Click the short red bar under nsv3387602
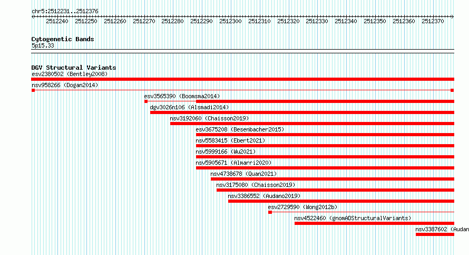This screenshot has width=469, height=255. [x=435, y=234]
